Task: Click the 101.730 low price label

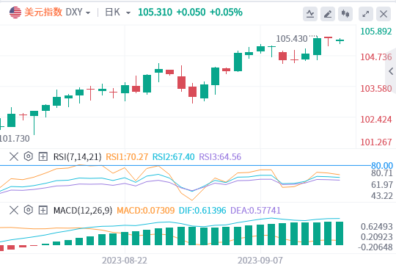Action: pyautogui.click(x=15, y=138)
